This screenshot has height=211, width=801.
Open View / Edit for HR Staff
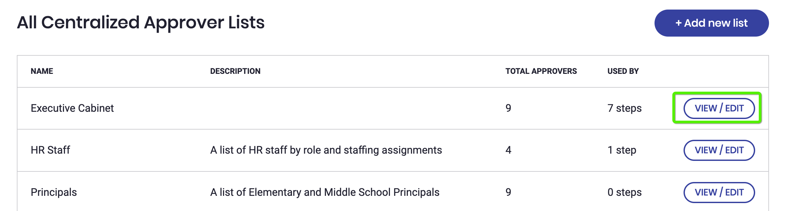[x=719, y=150]
